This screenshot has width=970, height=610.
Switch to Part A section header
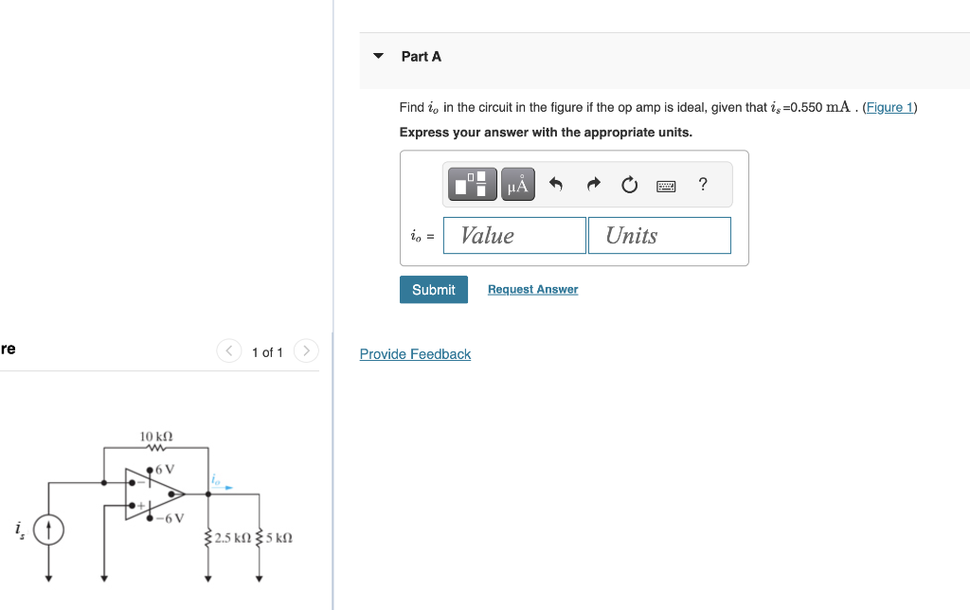tap(421, 56)
